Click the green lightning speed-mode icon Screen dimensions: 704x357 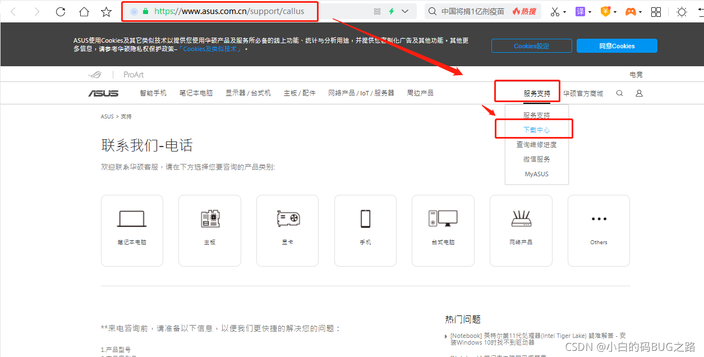(392, 11)
